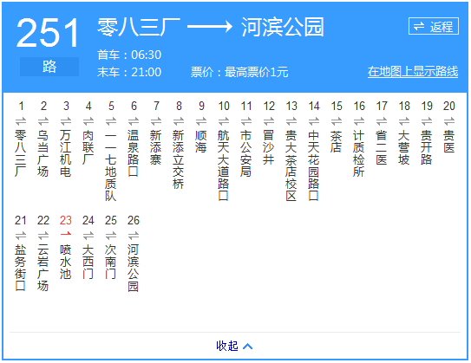Click the 首车：06:30 first bus time
The image size is (471, 363).
129,55
